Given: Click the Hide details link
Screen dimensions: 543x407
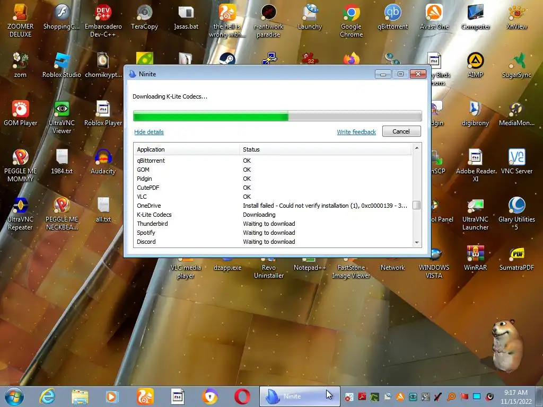Looking at the screenshot, I should tap(149, 132).
